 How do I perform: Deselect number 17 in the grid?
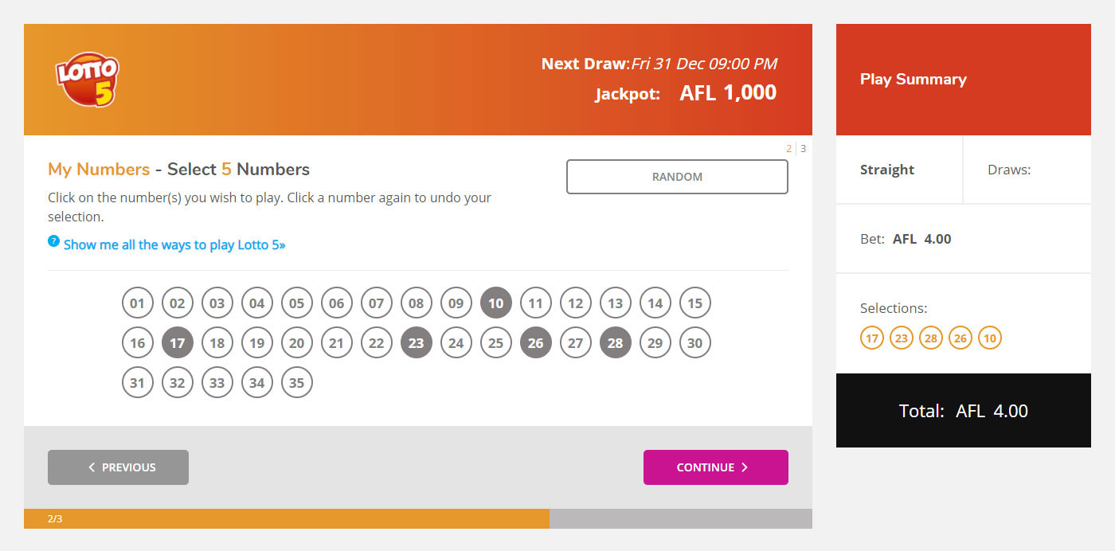(178, 342)
